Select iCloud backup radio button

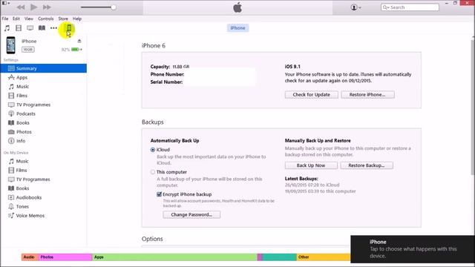click(153, 150)
